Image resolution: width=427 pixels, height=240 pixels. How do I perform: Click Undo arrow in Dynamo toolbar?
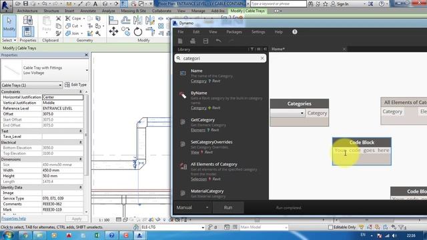coord(218,41)
